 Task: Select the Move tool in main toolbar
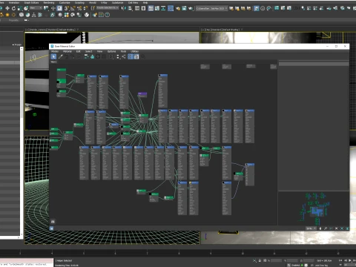pyautogui.click(x=7, y=8)
